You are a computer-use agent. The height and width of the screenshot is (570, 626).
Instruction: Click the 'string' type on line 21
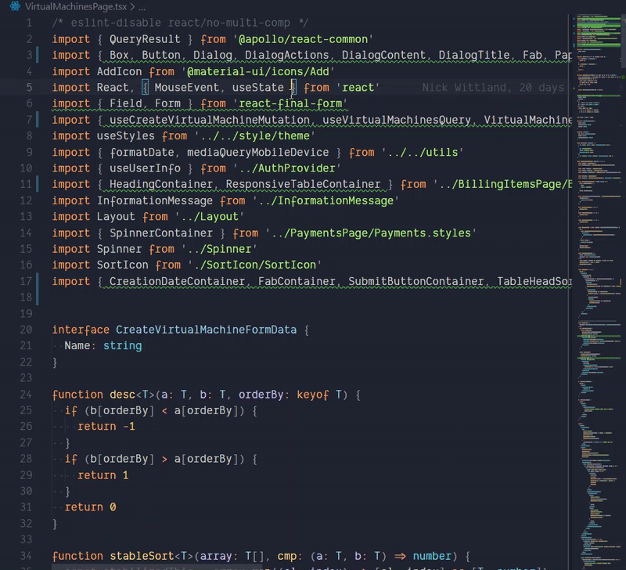coord(122,345)
